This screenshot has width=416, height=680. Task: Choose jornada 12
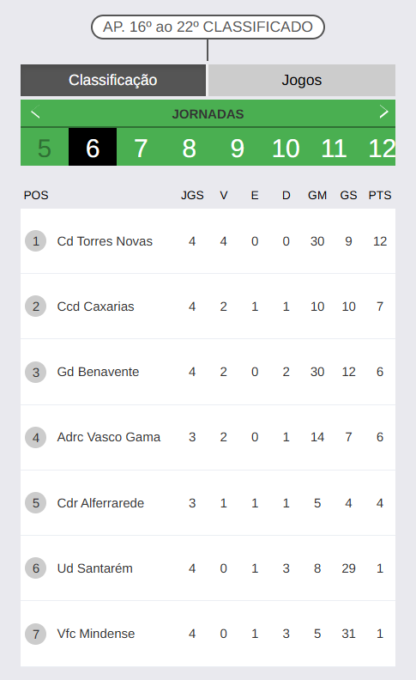tap(381, 148)
